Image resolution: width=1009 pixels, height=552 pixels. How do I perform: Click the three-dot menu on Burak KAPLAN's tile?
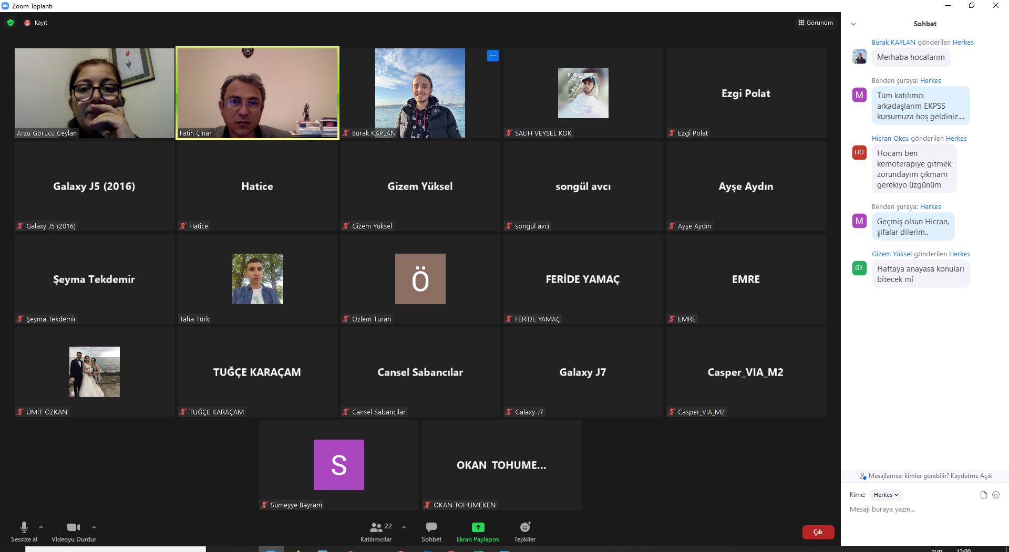(x=492, y=56)
